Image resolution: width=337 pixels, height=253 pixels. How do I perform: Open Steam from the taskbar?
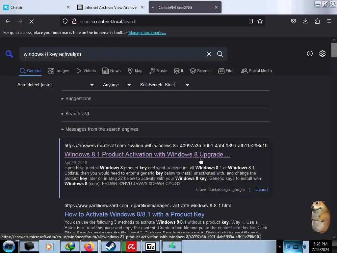pyautogui.click(x=111, y=246)
